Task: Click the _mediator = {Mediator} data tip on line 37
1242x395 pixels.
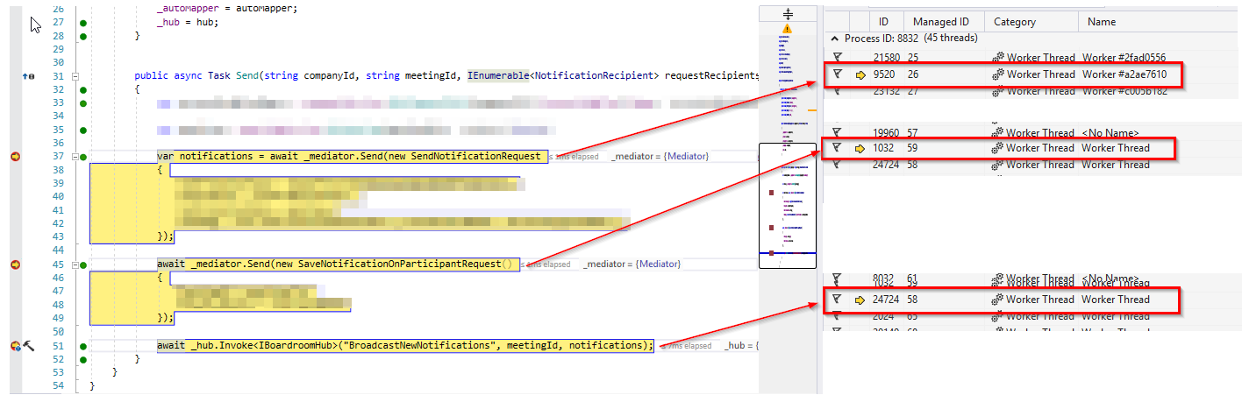Action: click(660, 157)
